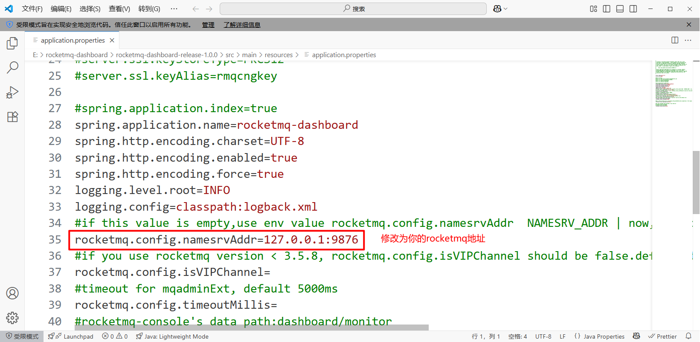Change the LF end of line sequence
The image size is (700, 342).
tap(563, 336)
